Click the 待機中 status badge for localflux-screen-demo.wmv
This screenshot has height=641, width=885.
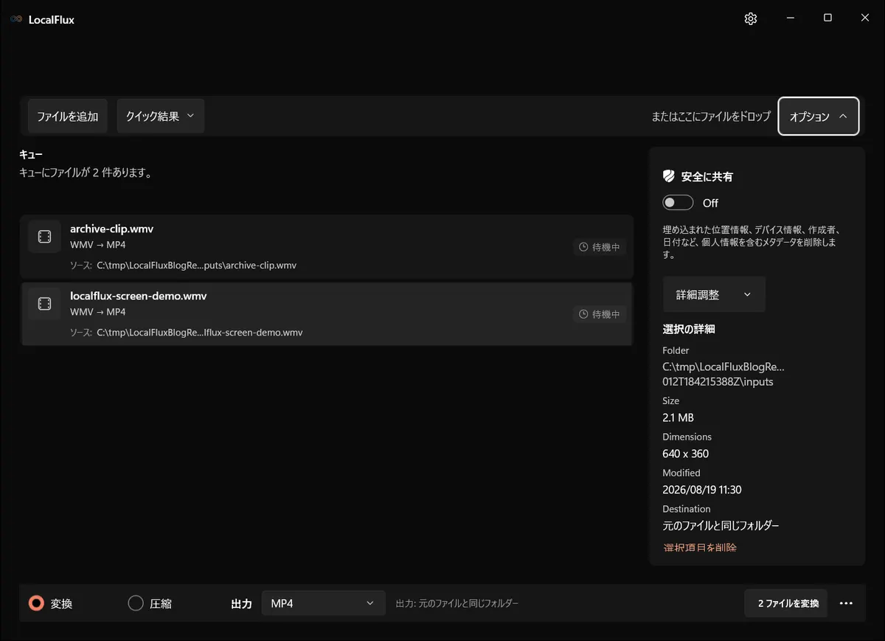click(x=600, y=314)
